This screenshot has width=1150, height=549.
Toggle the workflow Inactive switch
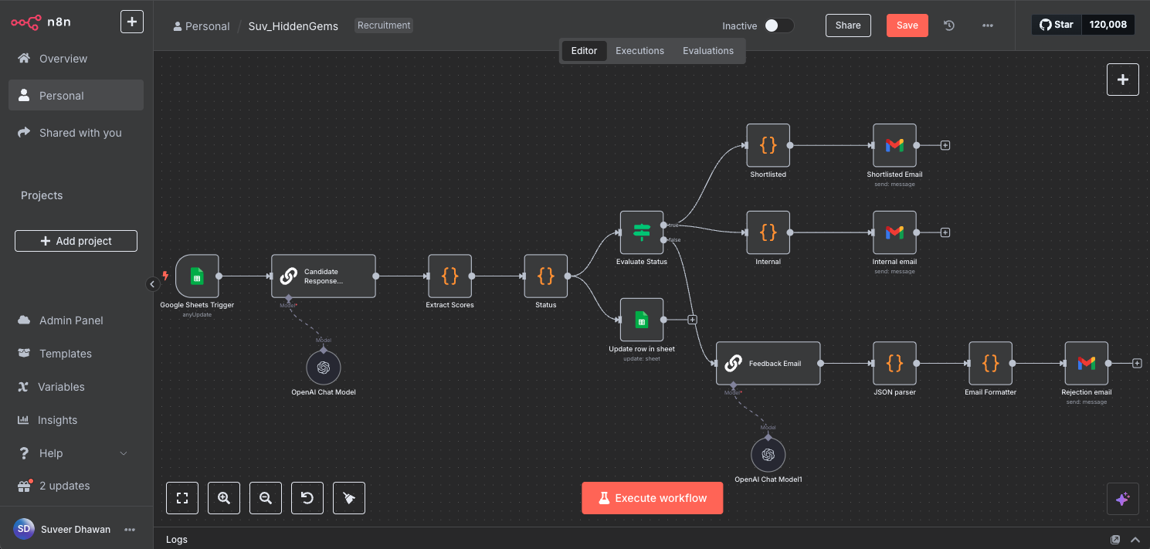779,25
